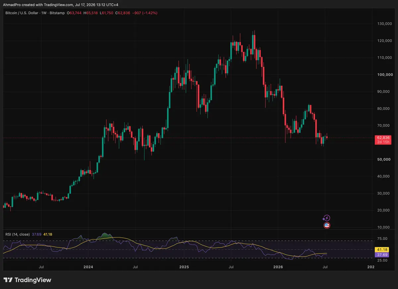398x289 pixels.
Task: Click the 25.00 level on RSI scale
Action: [382, 260]
